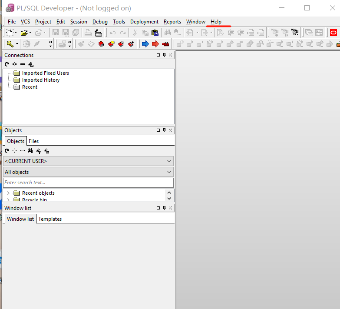
Task: Click the red Oracle logo icon
Action: pyautogui.click(x=333, y=33)
